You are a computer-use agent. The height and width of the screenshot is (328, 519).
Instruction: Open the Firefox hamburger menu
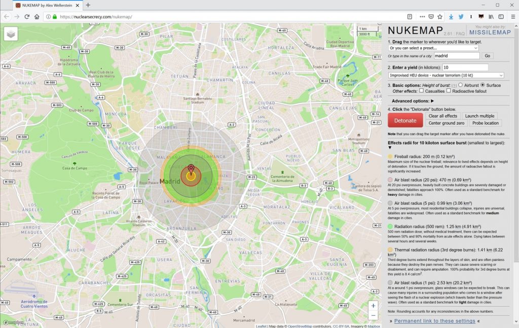[513, 17]
